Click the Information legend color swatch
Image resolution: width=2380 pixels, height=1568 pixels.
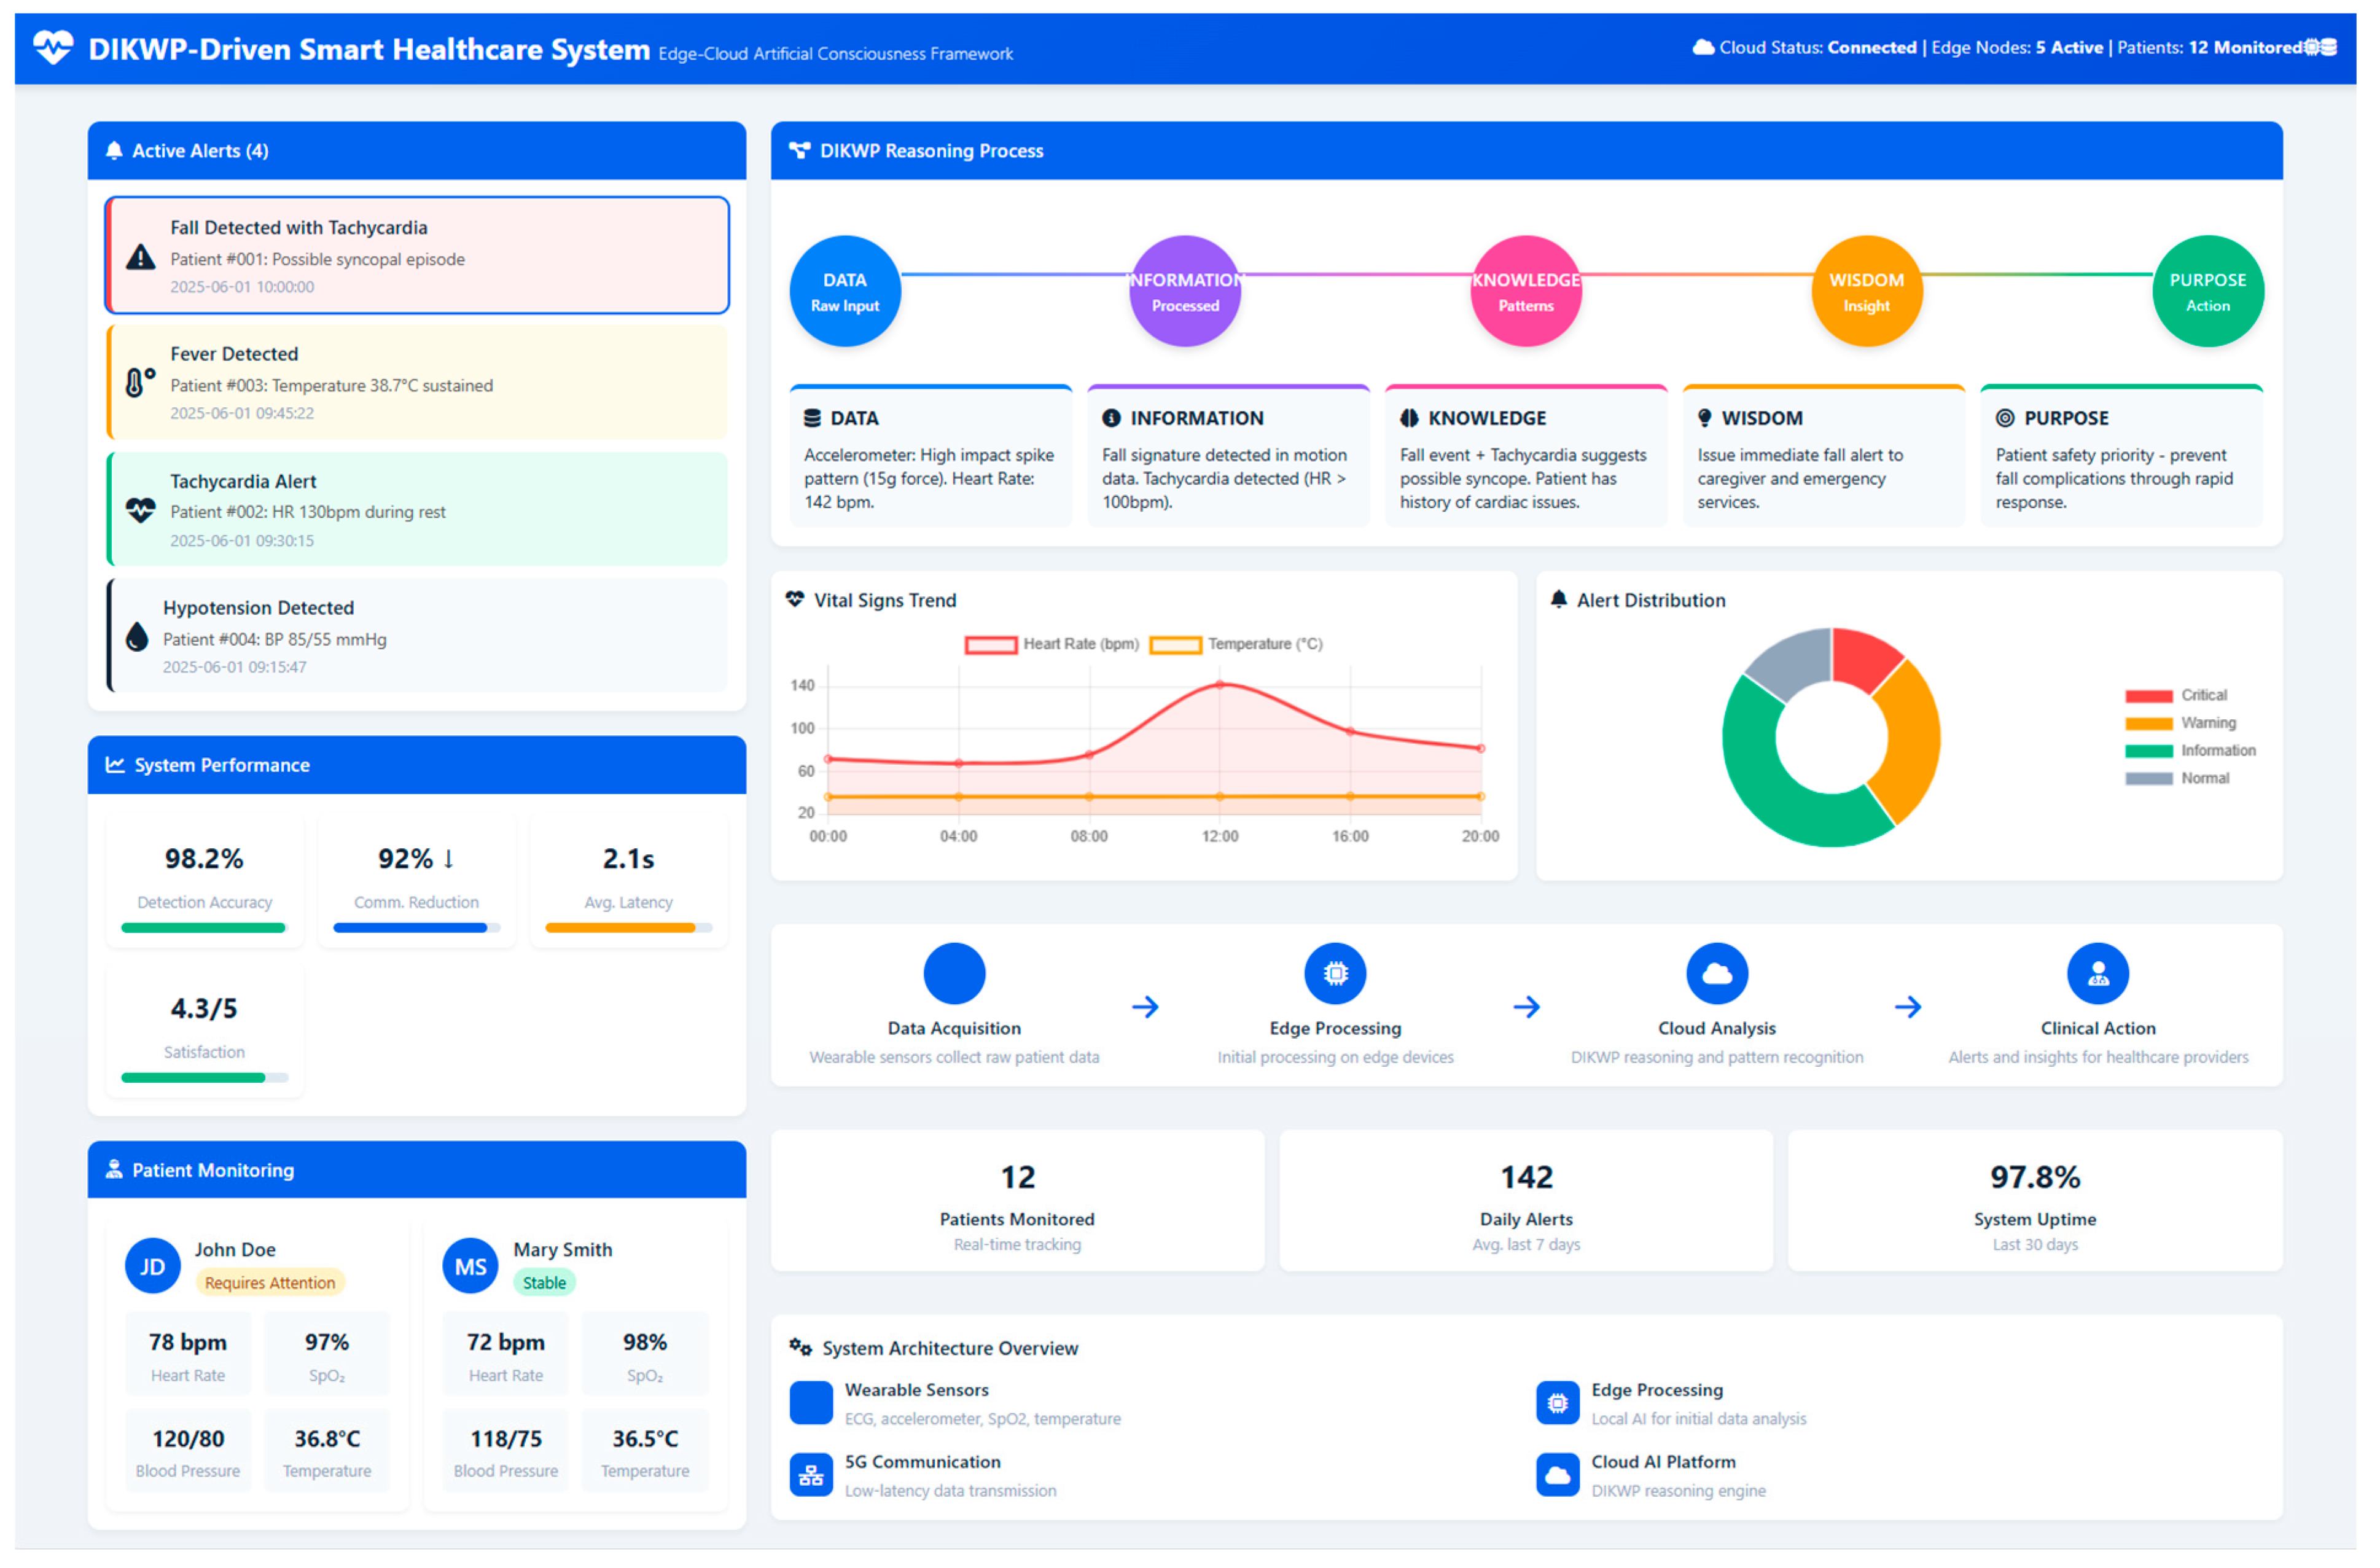(2148, 751)
